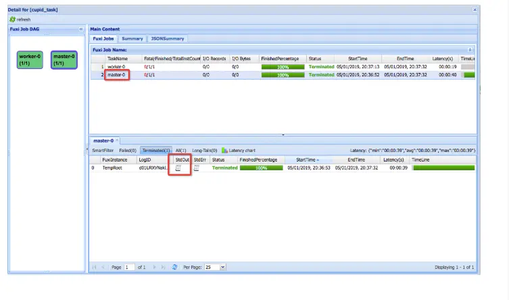Select the worker-0 task row
This screenshot has width=509, height=300.
(283, 67)
